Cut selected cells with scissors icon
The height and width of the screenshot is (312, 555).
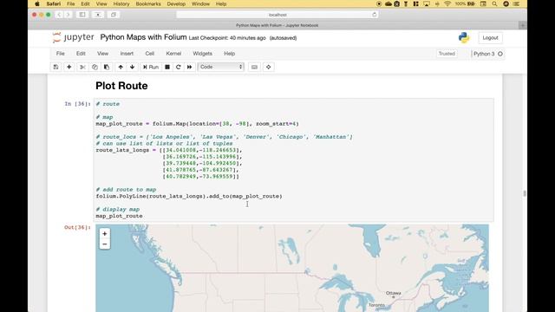(x=83, y=67)
